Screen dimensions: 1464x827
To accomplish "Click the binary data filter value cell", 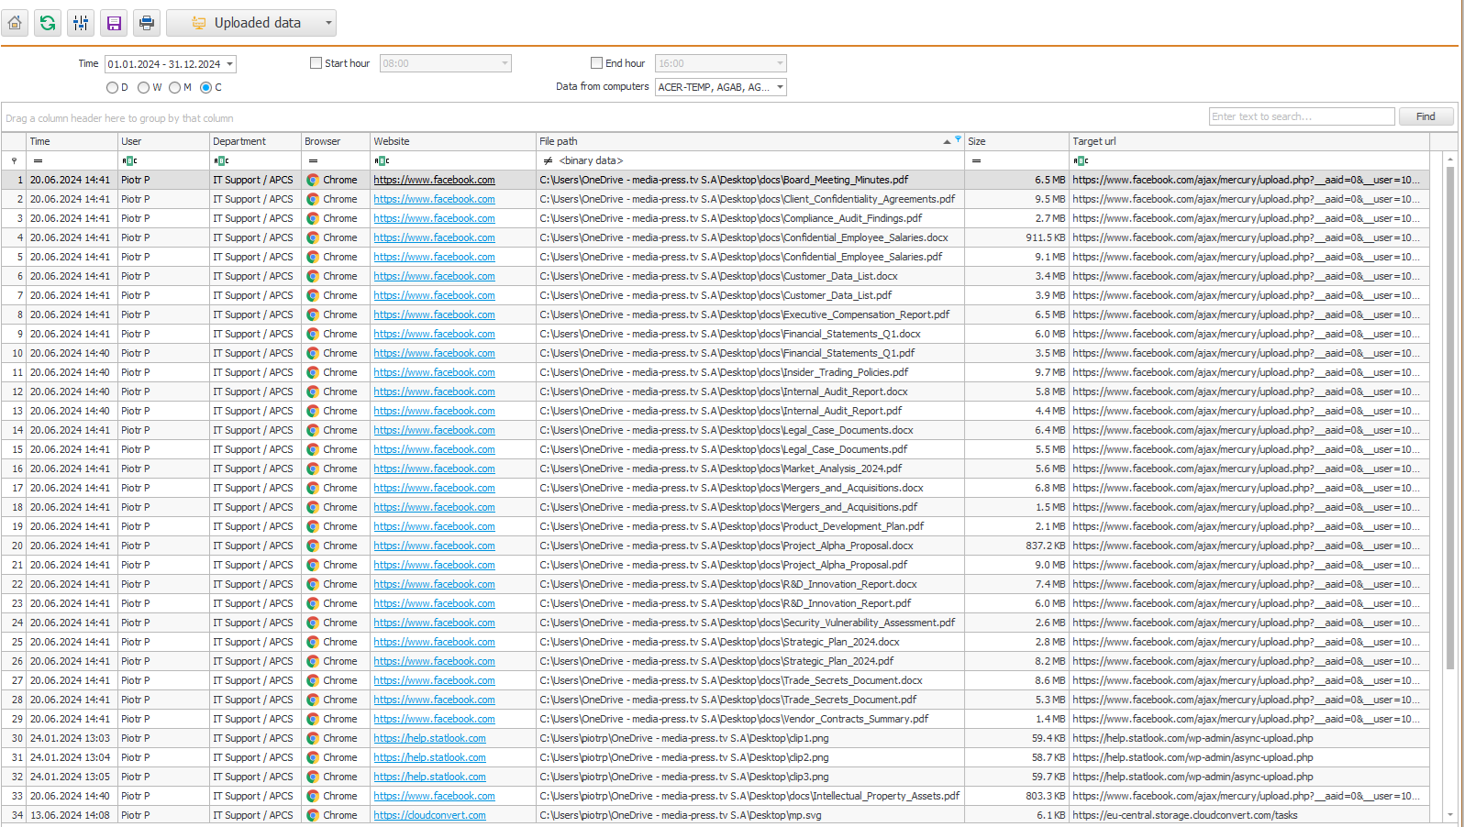I will click(x=760, y=160).
